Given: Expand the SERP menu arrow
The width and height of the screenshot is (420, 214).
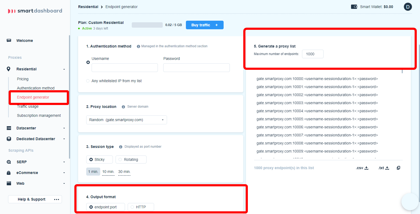Looking at the screenshot, I should [64, 162].
